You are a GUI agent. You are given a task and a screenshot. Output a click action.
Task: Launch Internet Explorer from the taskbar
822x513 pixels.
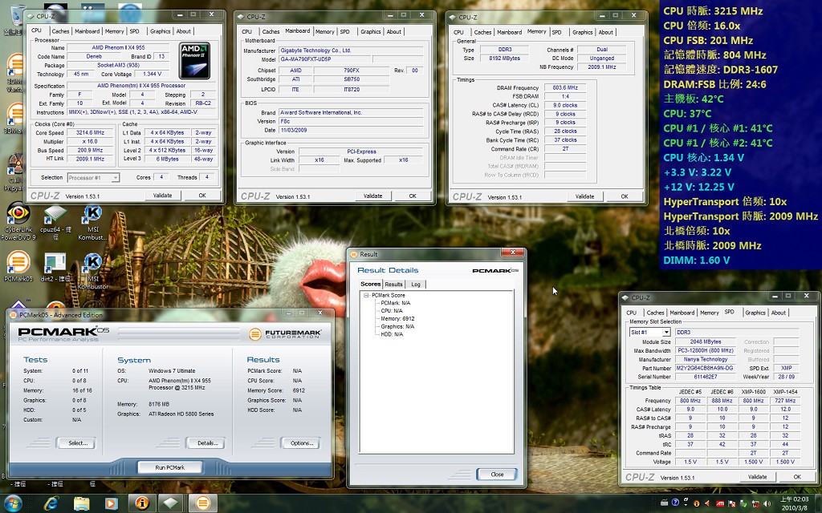click(x=51, y=503)
